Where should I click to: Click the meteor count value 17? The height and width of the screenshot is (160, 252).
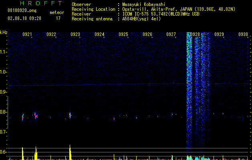pyautogui.click(x=58, y=18)
